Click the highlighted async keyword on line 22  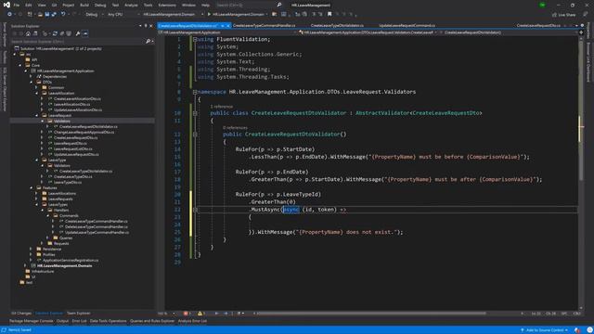[x=291, y=210]
